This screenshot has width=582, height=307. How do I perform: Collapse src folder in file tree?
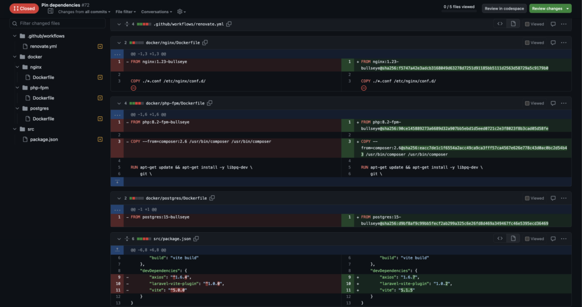tap(15, 129)
